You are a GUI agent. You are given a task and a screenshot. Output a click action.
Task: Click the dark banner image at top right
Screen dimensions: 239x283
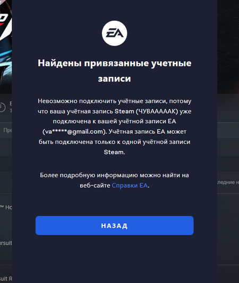click(x=228, y=47)
